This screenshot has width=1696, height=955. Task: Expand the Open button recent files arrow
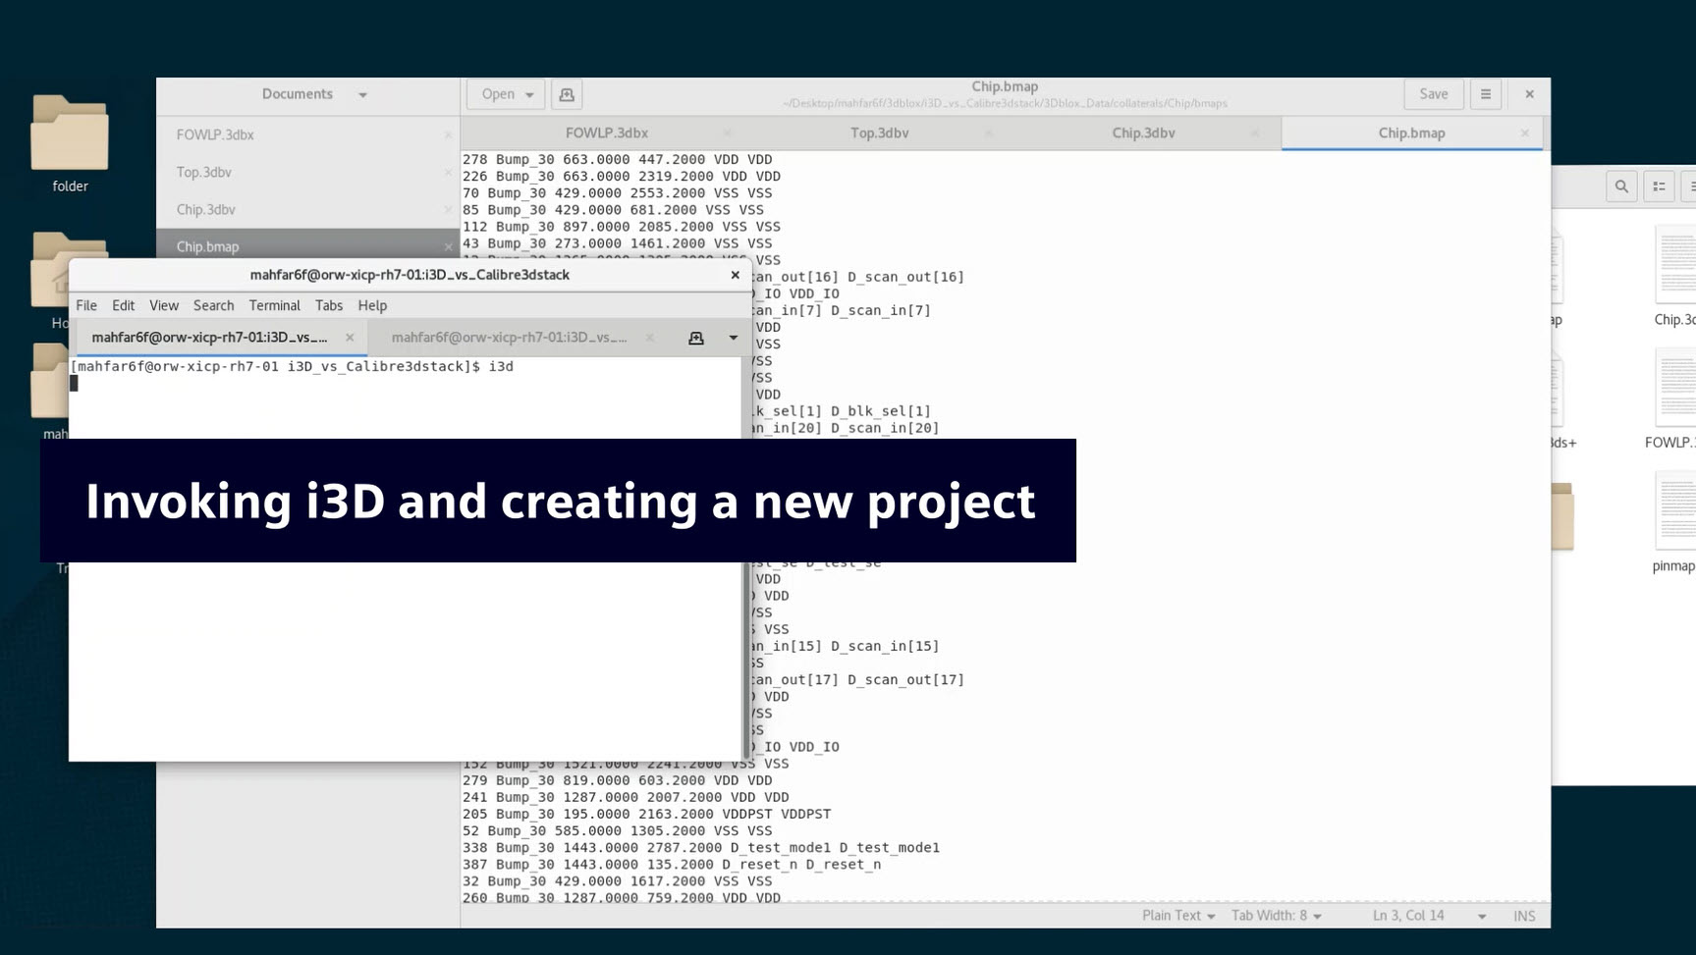tap(529, 94)
